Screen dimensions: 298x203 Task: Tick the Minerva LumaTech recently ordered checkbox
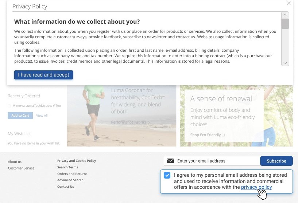coord(9,106)
